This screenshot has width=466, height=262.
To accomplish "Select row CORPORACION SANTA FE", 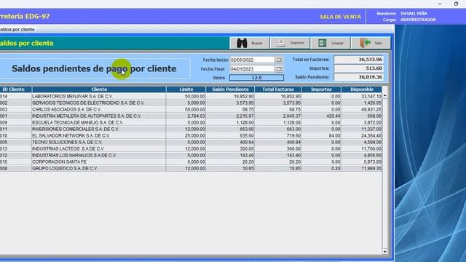I will click(x=191, y=162).
